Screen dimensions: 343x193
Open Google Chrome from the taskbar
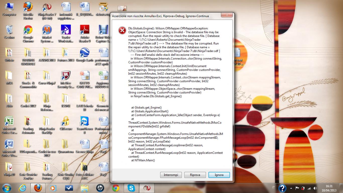click(116, 188)
